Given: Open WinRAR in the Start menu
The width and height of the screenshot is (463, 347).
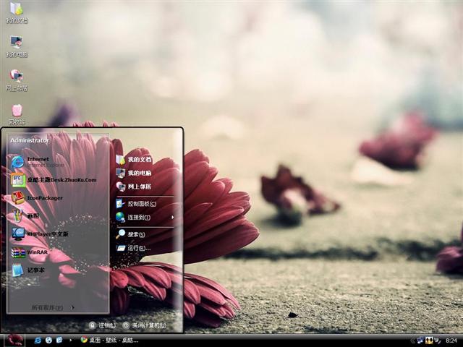Looking at the screenshot, I should (36, 252).
